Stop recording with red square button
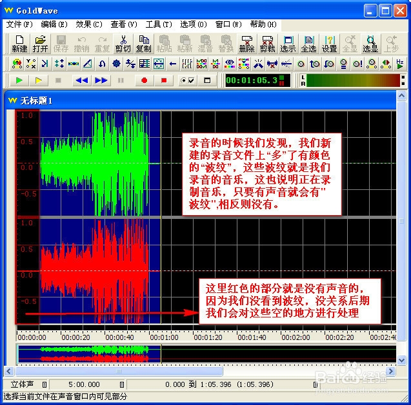 pos(164,80)
